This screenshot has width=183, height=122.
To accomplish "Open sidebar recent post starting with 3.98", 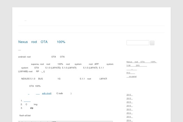I will (x=137, y=66).
